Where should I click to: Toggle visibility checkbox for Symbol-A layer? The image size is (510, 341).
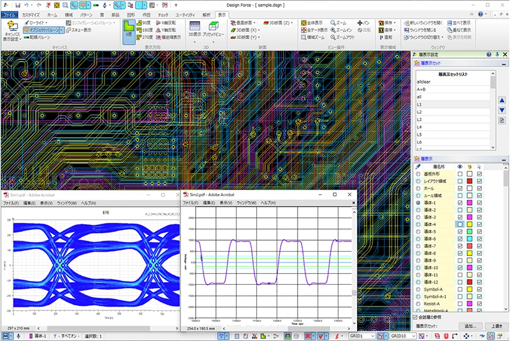pos(460,289)
